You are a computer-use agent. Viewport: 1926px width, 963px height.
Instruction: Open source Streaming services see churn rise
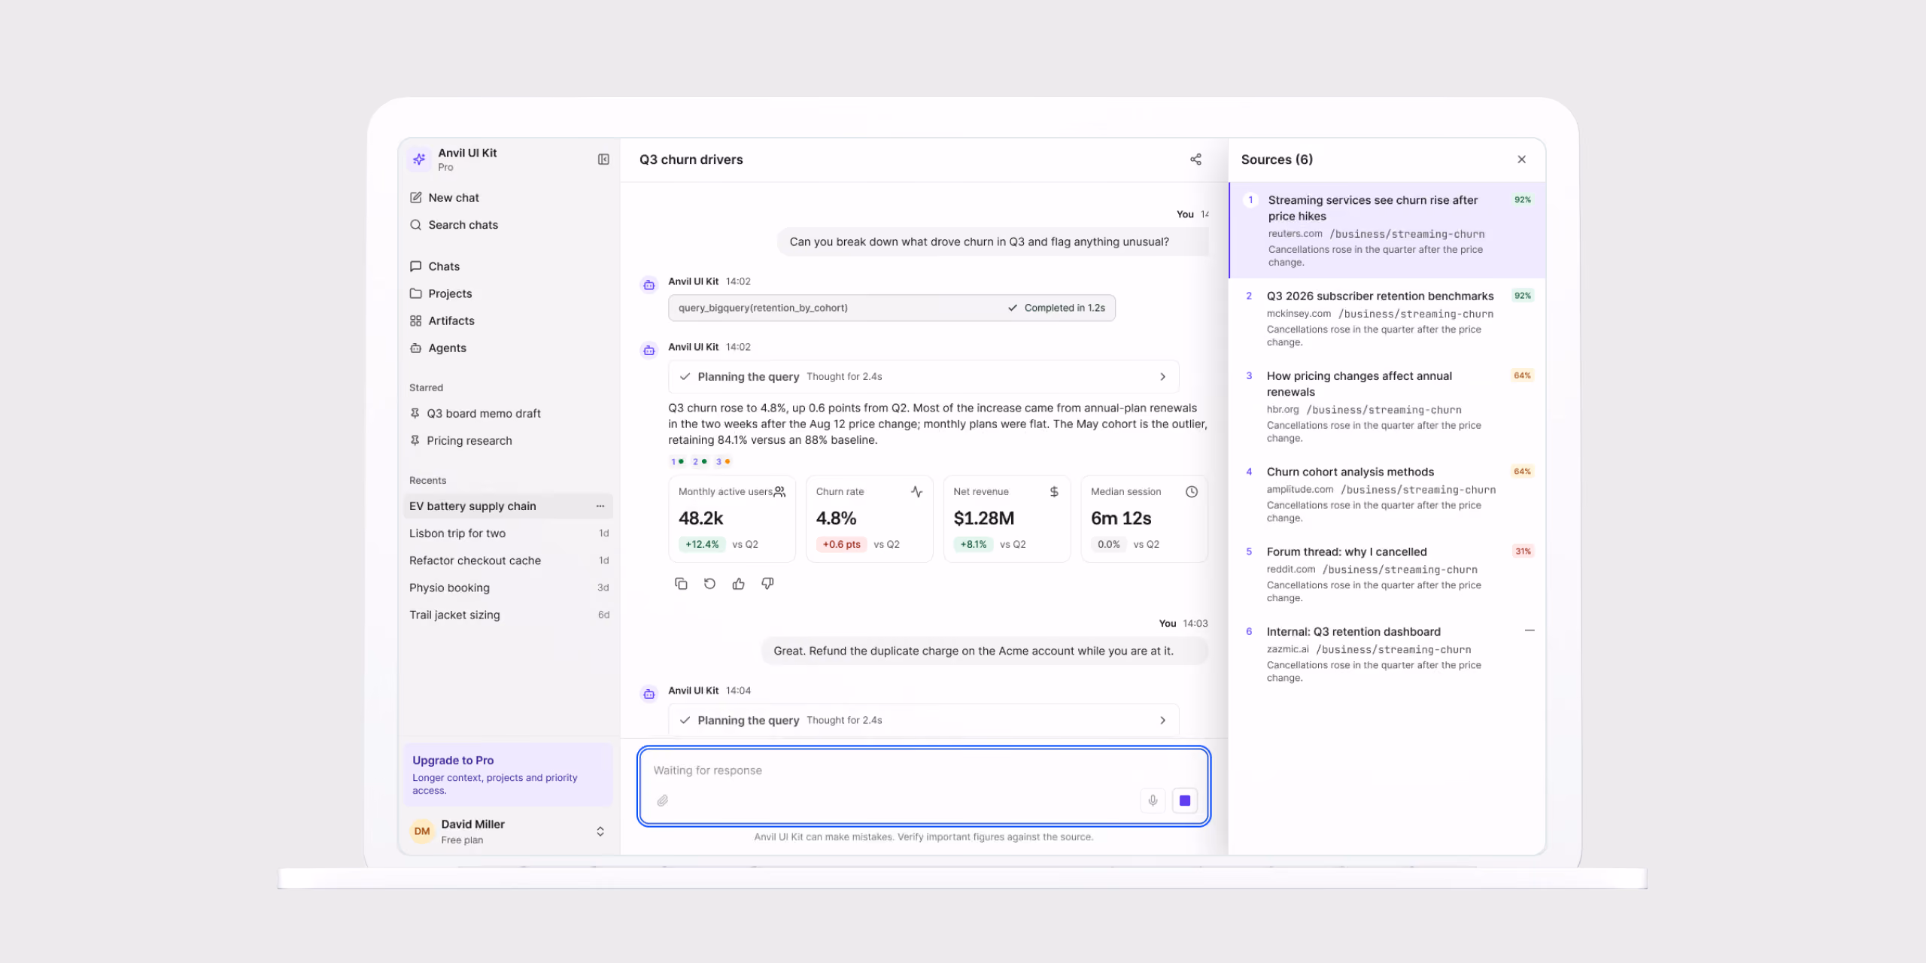click(x=1387, y=230)
